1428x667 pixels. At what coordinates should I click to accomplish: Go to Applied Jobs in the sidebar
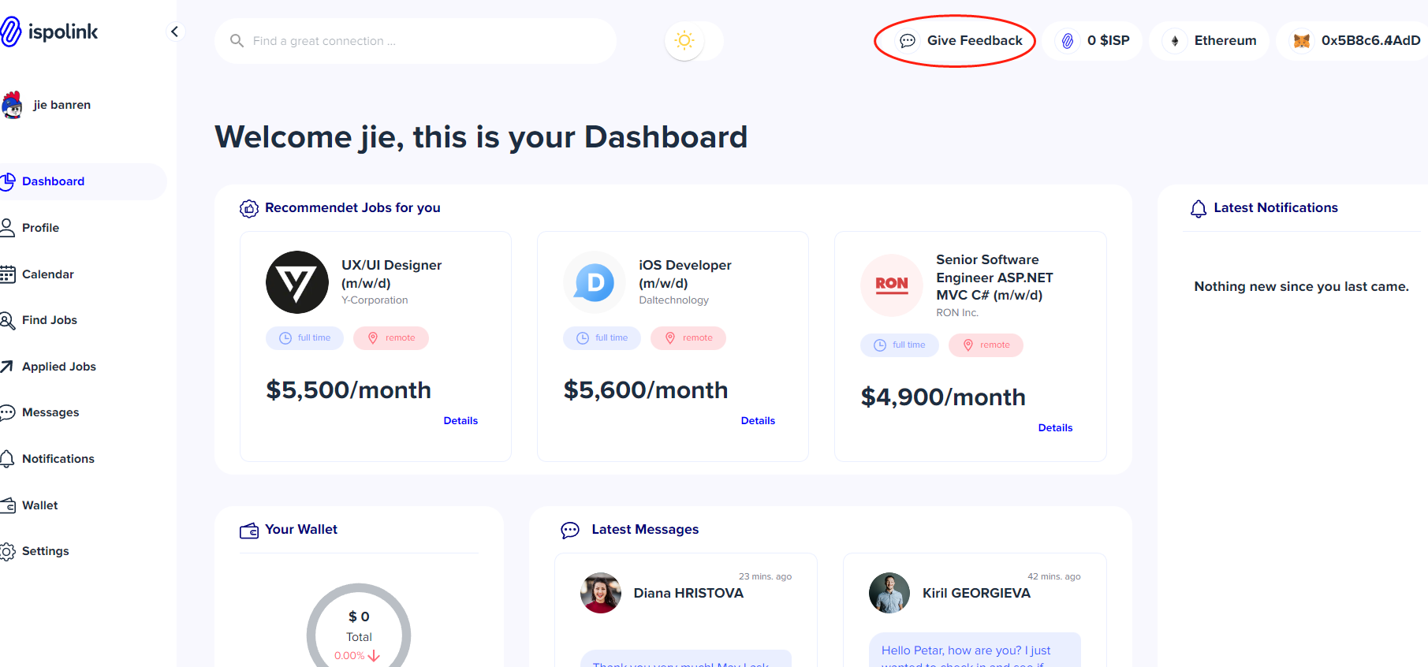59,367
